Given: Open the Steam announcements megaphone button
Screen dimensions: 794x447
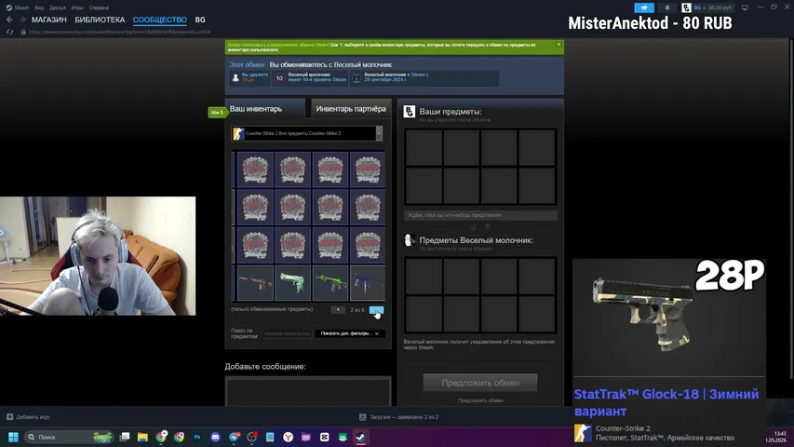Looking at the screenshot, I should 644,7.
